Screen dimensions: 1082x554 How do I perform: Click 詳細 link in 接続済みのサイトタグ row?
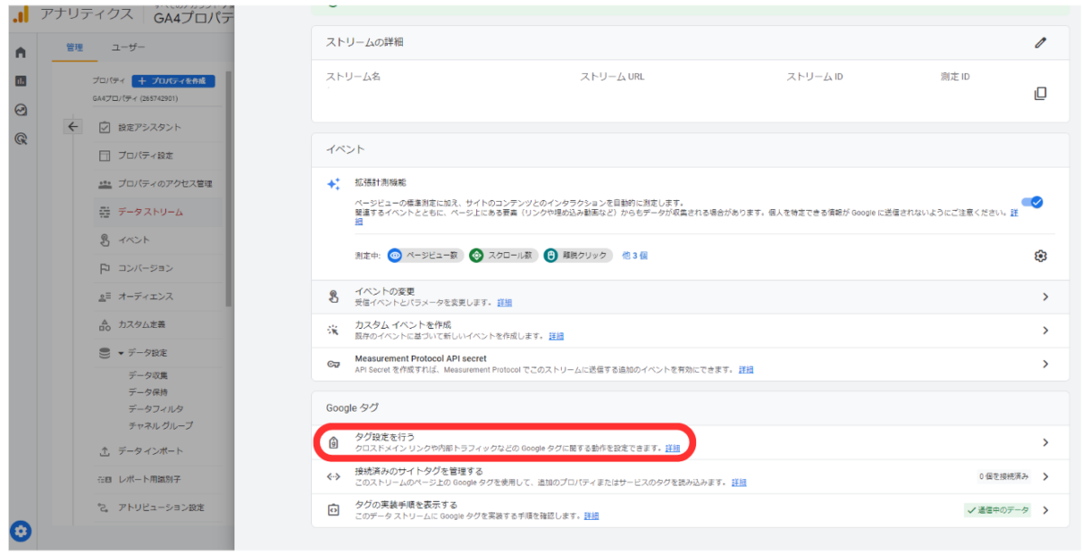pyautogui.click(x=739, y=482)
